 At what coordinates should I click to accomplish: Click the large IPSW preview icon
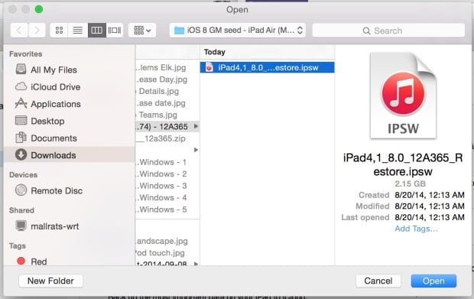coord(403,96)
